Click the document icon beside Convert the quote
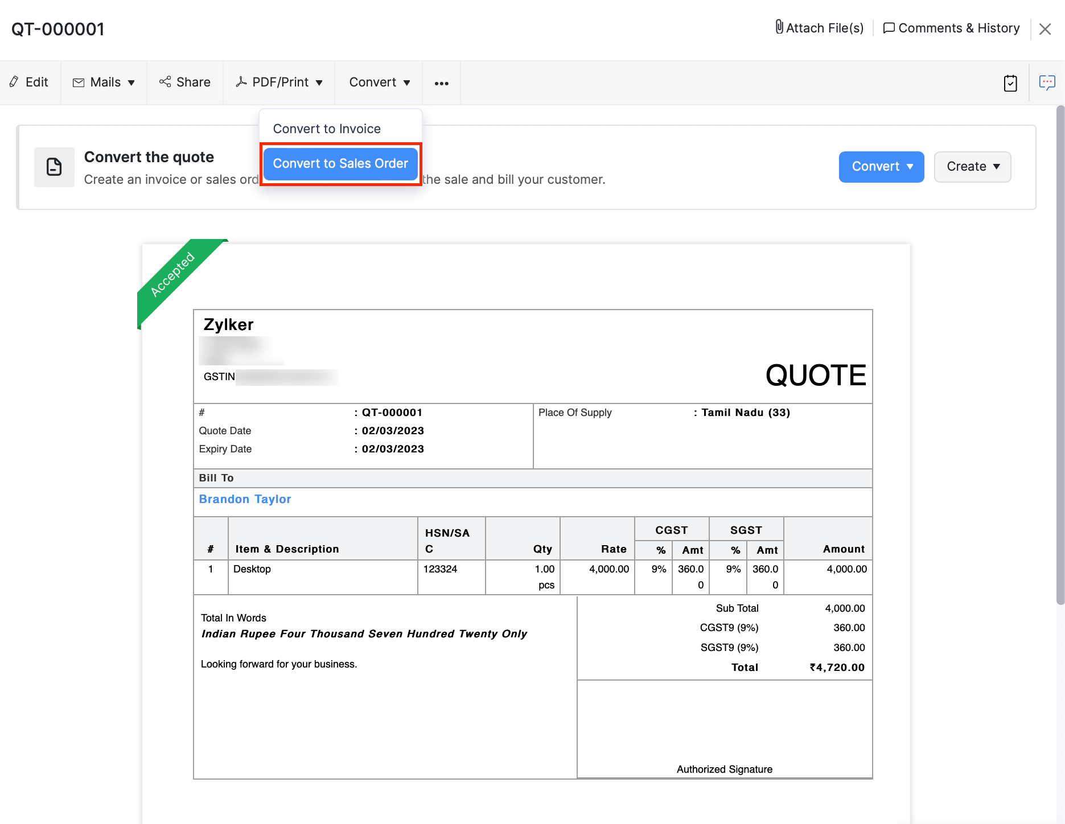Image resolution: width=1065 pixels, height=824 pixels. pos(54,167)
